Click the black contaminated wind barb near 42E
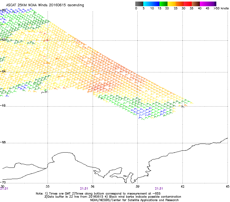The width and height of the screenshot is (230, 202). 183,107
